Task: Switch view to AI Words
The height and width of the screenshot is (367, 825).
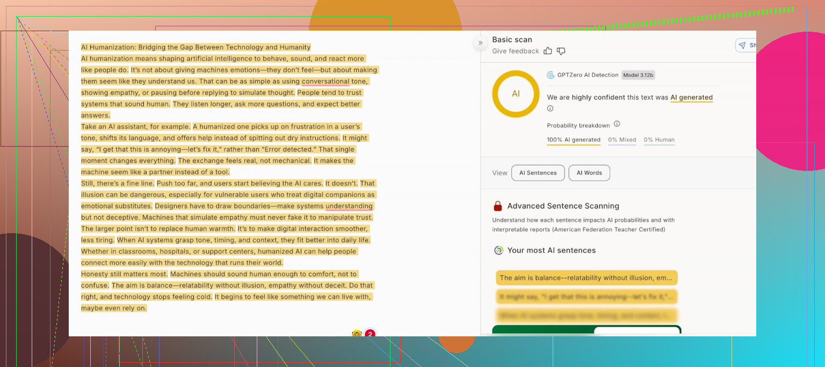Action: (589, 173)
